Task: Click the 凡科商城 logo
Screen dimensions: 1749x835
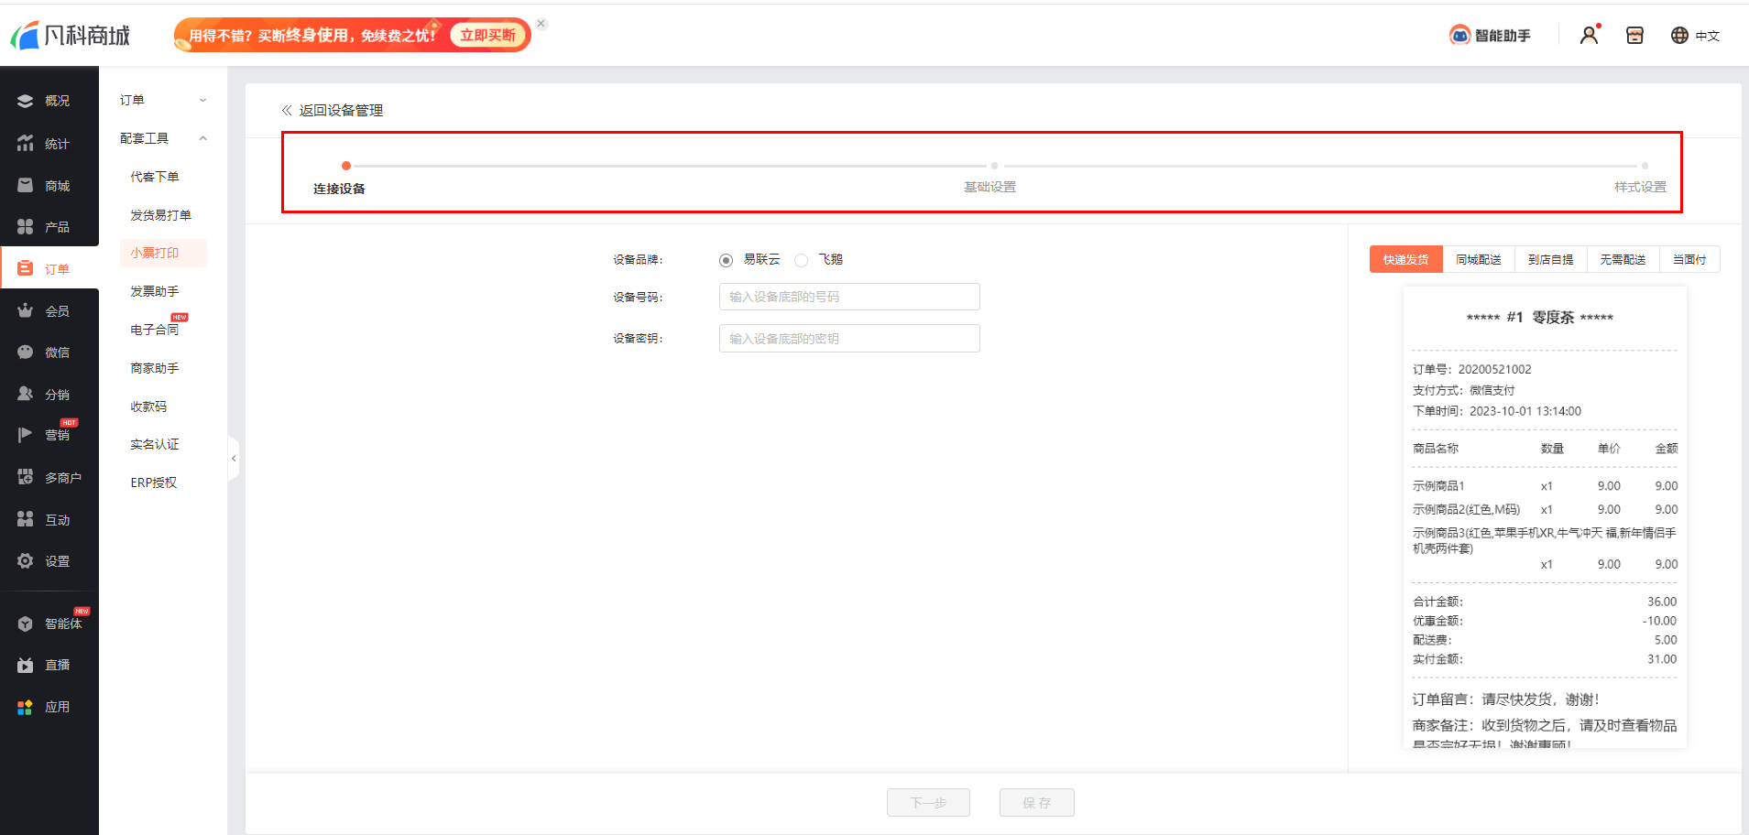Action: [x=71, y=35]
